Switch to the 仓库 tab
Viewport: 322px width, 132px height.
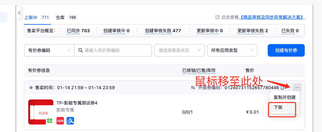click(x=60, y=17)
